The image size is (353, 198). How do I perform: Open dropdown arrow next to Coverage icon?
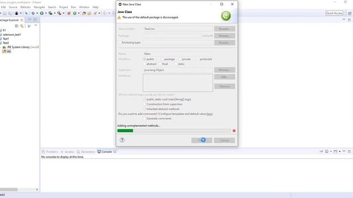pyautogui.click(x=55, y=13)
